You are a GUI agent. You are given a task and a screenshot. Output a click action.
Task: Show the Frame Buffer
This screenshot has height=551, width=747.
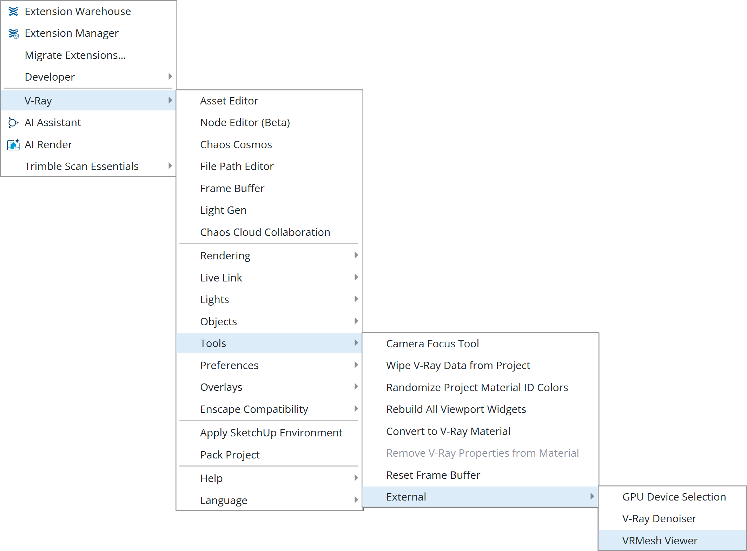coord(269,188)
